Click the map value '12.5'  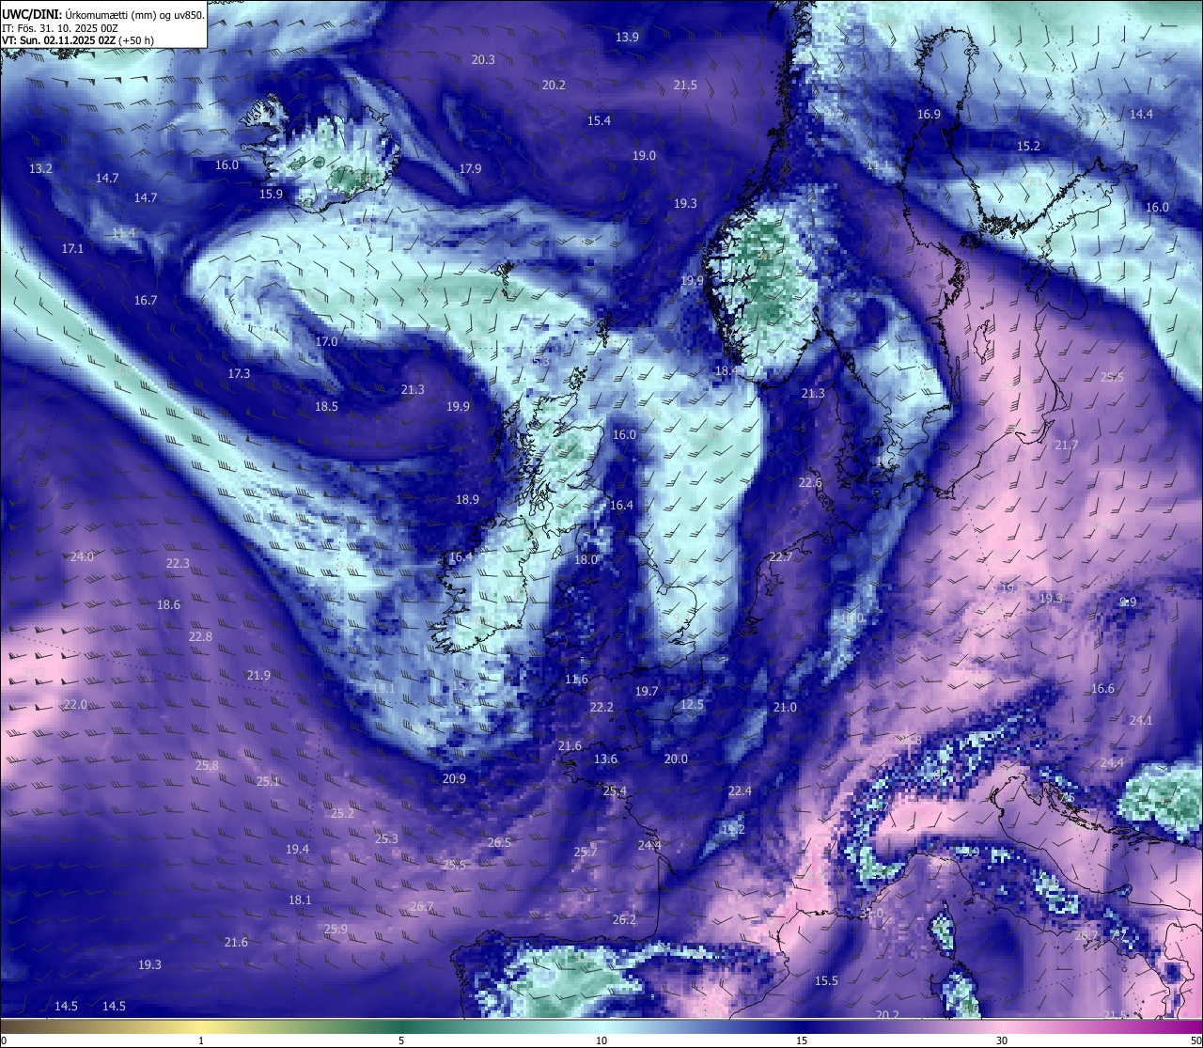click(x=692, y=704)
